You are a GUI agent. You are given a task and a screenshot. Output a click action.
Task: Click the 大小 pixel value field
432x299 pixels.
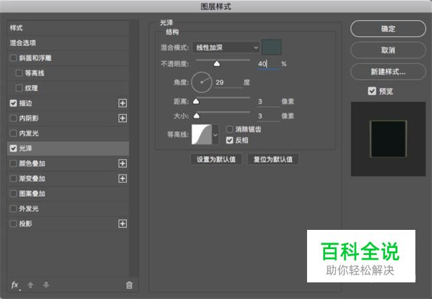[268, 116]
